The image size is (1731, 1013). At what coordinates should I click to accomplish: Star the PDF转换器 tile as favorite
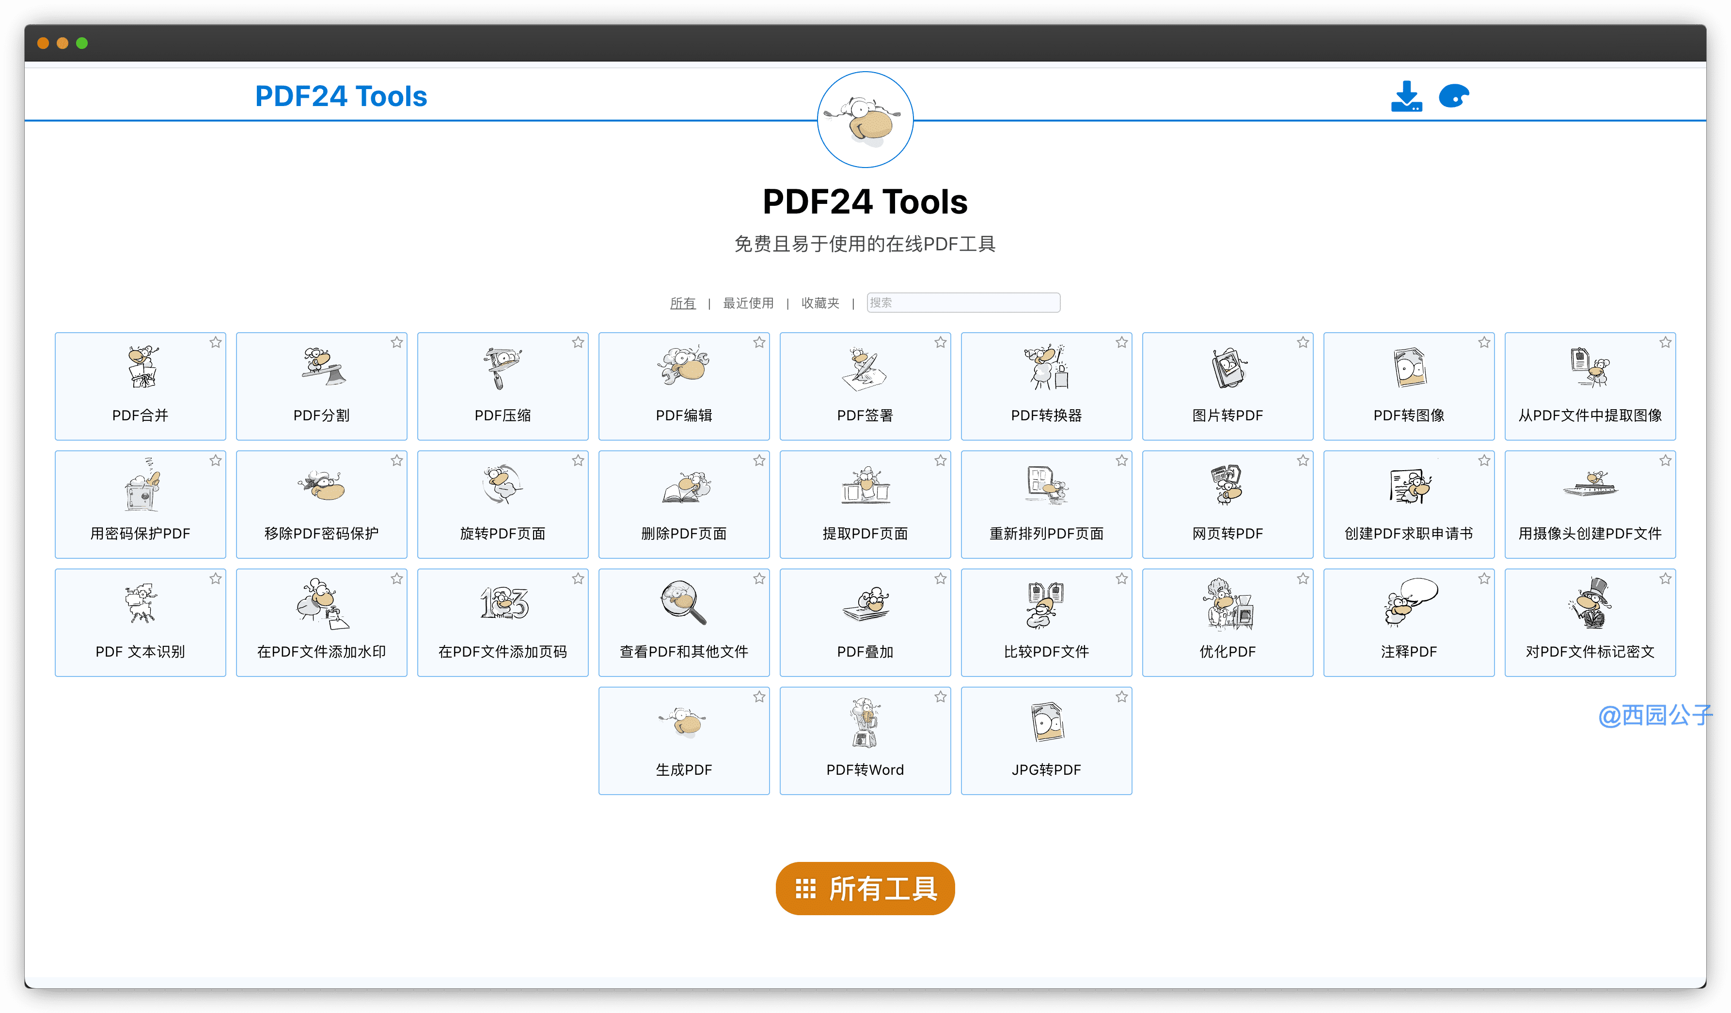(x=1122, y=342)
